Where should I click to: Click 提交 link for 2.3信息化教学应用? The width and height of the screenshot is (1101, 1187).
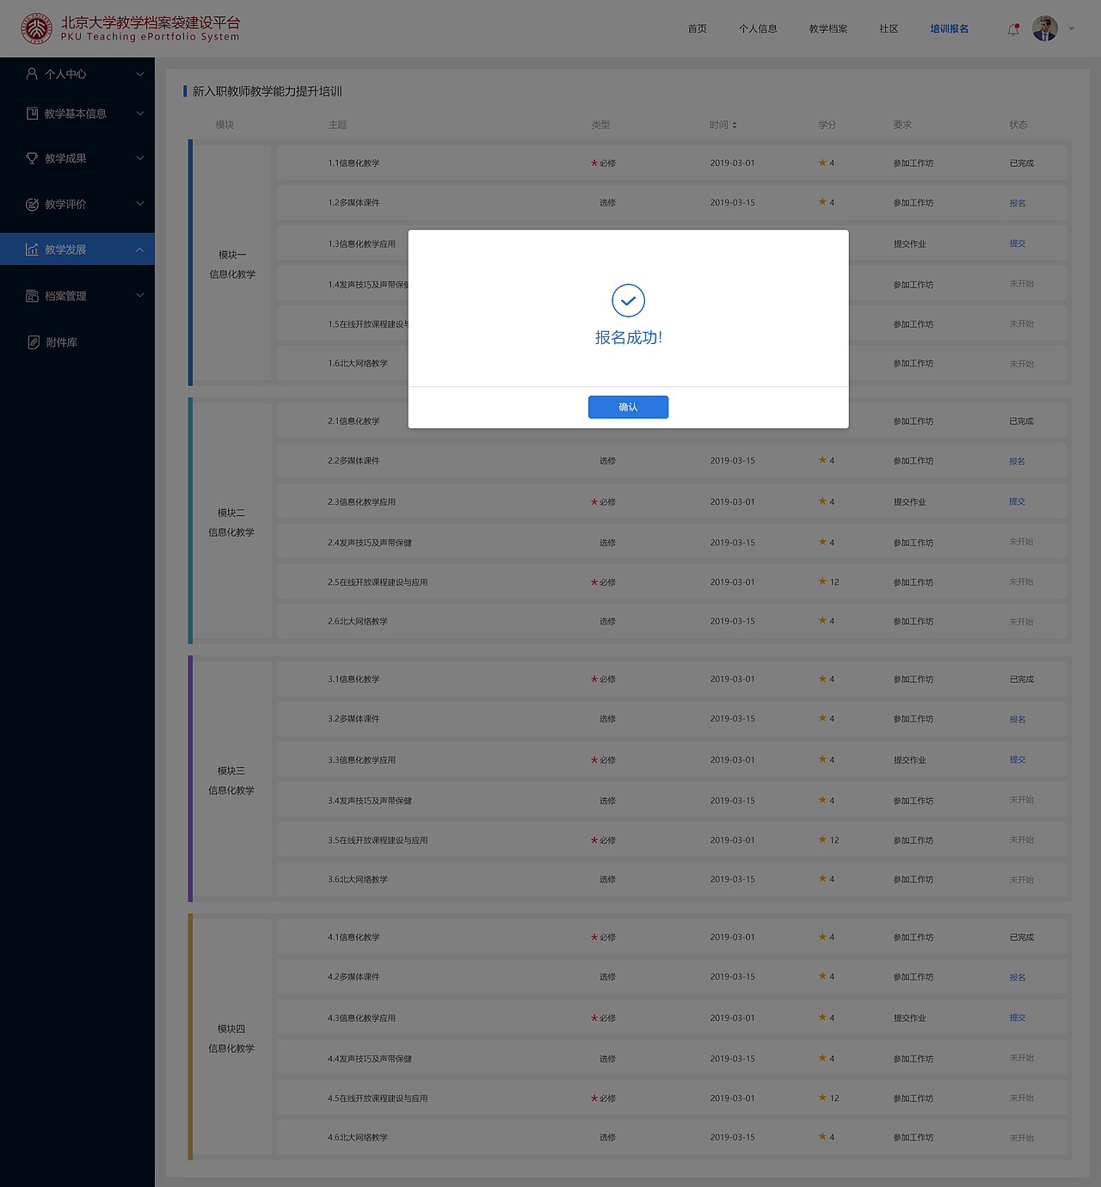1018,501
